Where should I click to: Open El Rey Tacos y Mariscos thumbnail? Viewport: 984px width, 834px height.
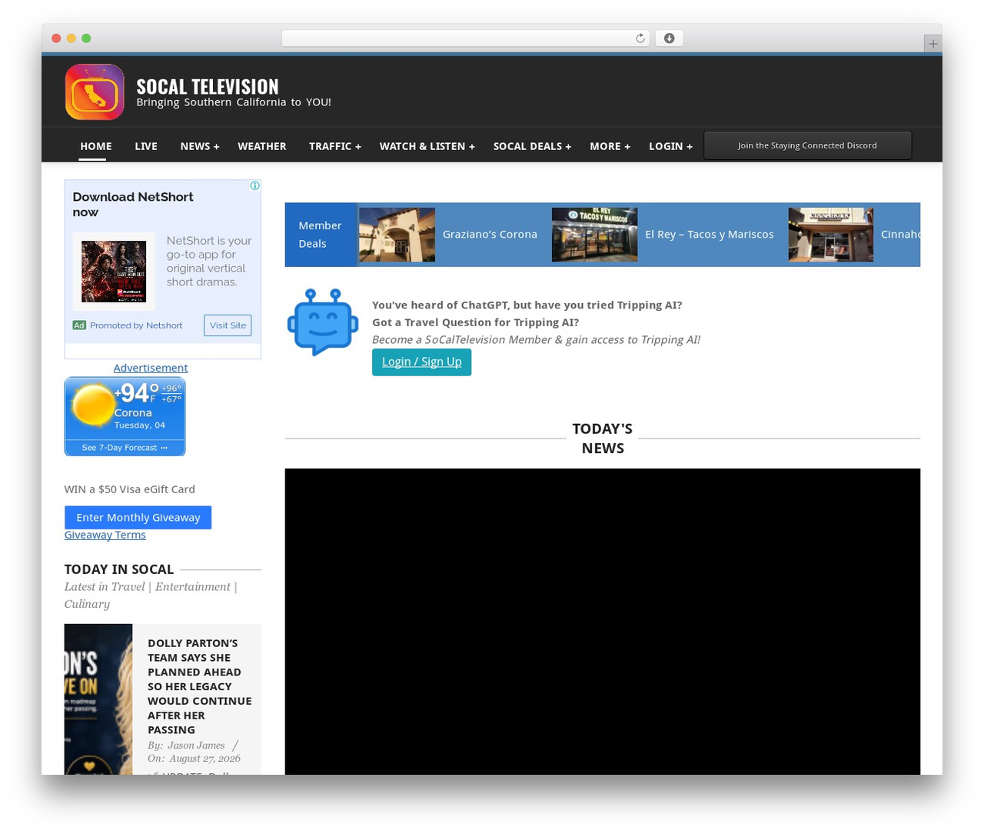[x=594, y=235]
